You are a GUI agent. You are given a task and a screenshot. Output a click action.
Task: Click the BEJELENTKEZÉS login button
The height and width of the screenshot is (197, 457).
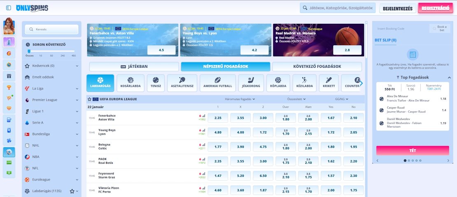click(x=398, y=9)
